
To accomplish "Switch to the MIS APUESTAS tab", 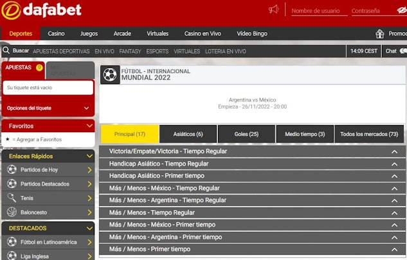I will click(x=70, y=70).
